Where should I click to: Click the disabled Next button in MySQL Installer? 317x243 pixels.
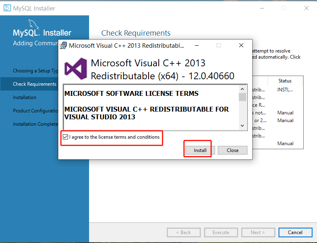coord(258,232)
